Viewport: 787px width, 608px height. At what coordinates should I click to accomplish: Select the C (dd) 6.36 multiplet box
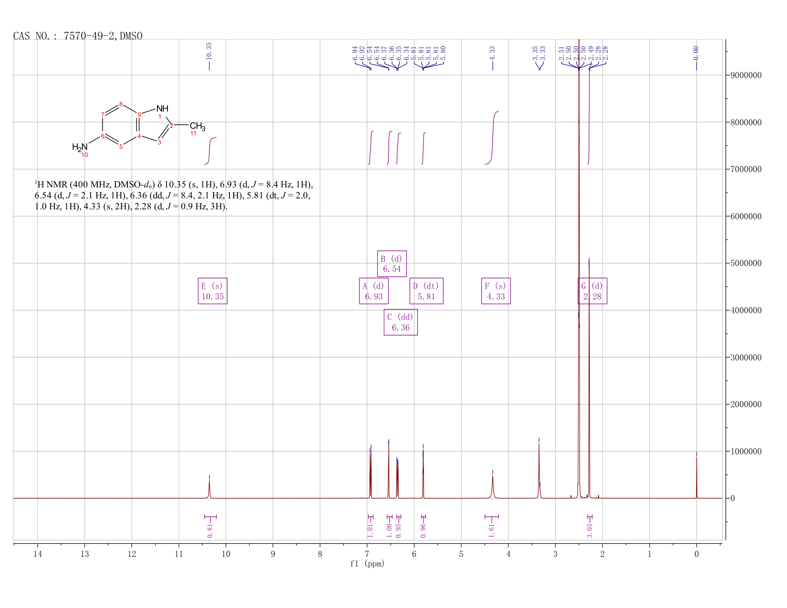[401, 322]
